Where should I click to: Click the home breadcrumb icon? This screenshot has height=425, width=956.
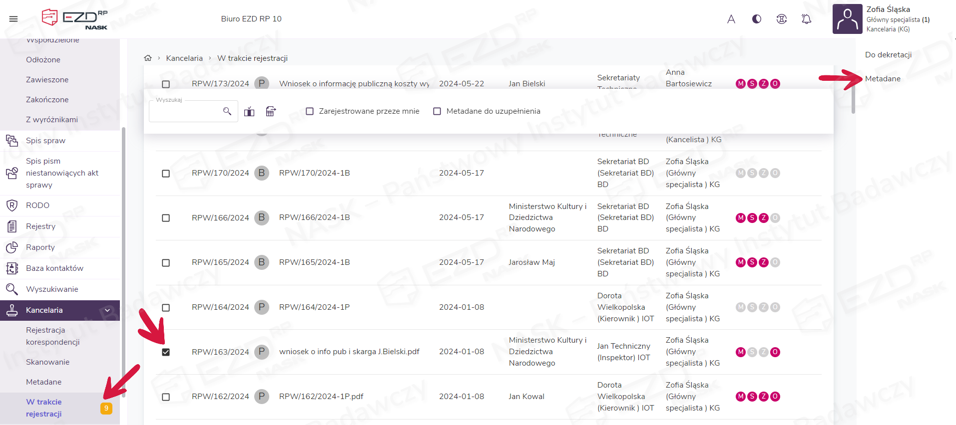click(148, 58)
